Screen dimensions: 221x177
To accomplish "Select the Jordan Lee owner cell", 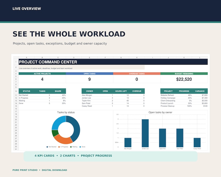I will [x=90, y=98].
